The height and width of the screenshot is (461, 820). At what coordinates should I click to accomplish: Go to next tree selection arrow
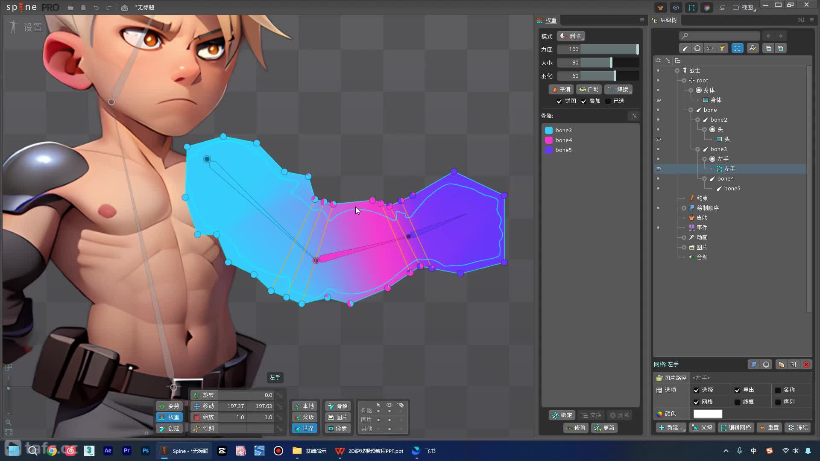point(781,36)
